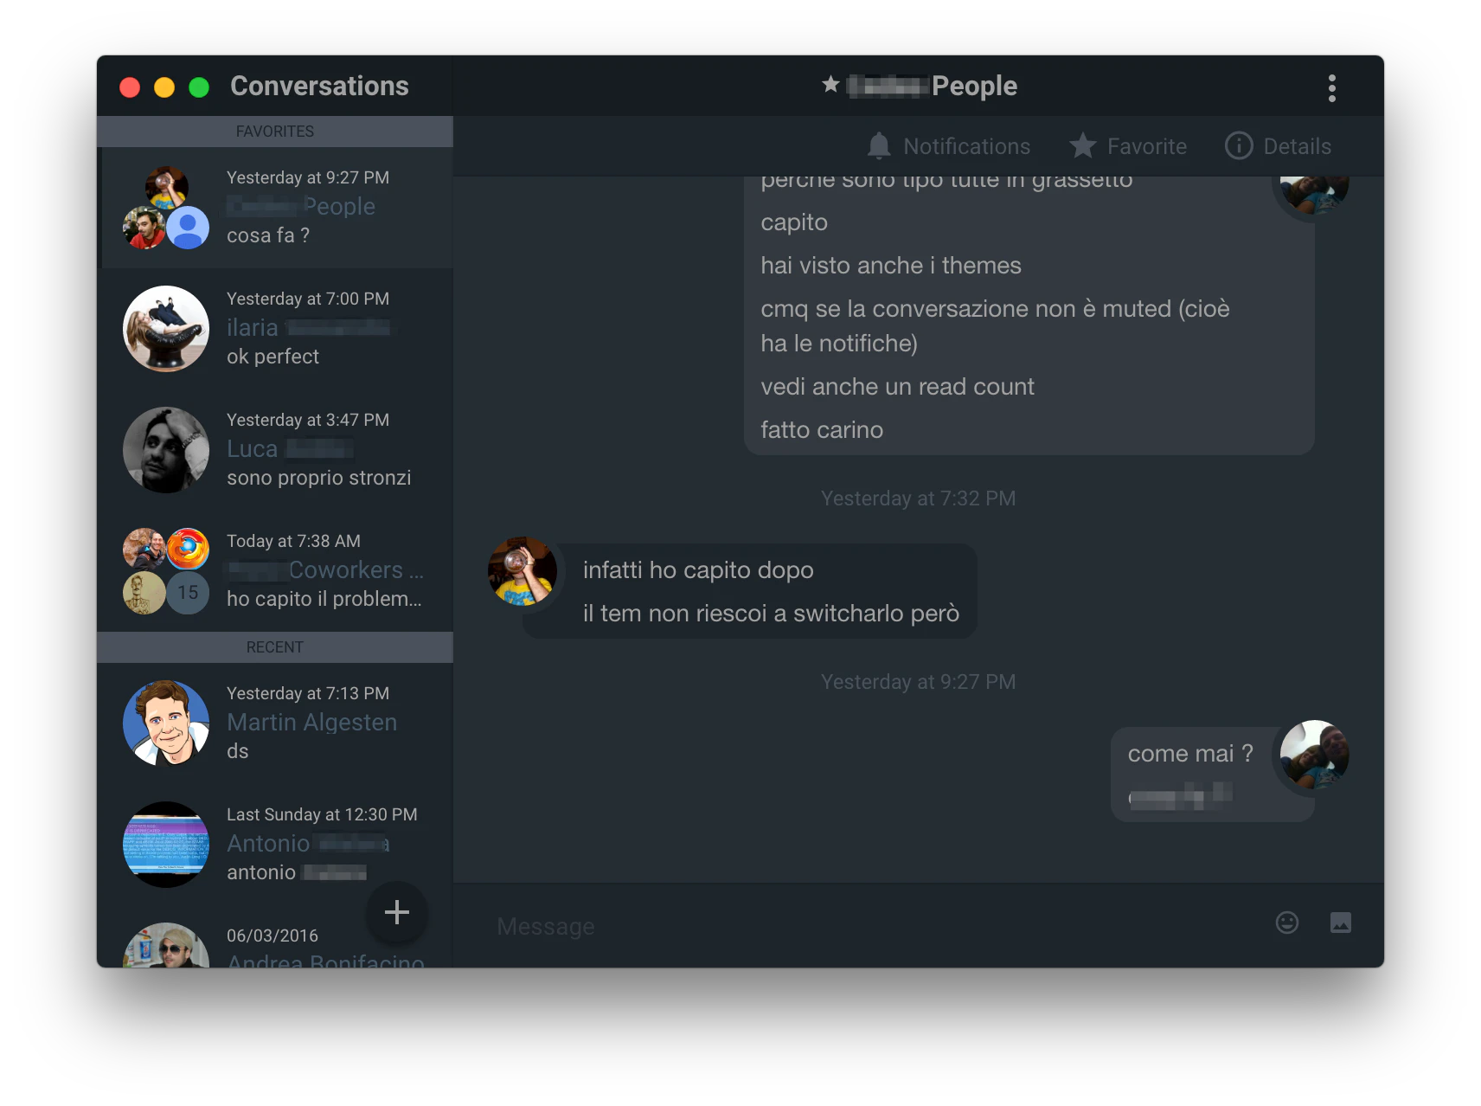Click the attach image icon
Viewport: 1481px width, 1106px height.
(1341, 923)
